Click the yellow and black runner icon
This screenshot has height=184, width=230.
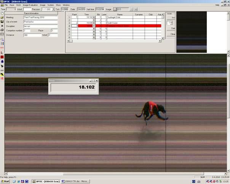click(x=2, y=75)
